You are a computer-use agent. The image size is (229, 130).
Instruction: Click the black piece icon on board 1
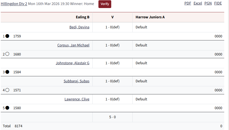(7, 36)
